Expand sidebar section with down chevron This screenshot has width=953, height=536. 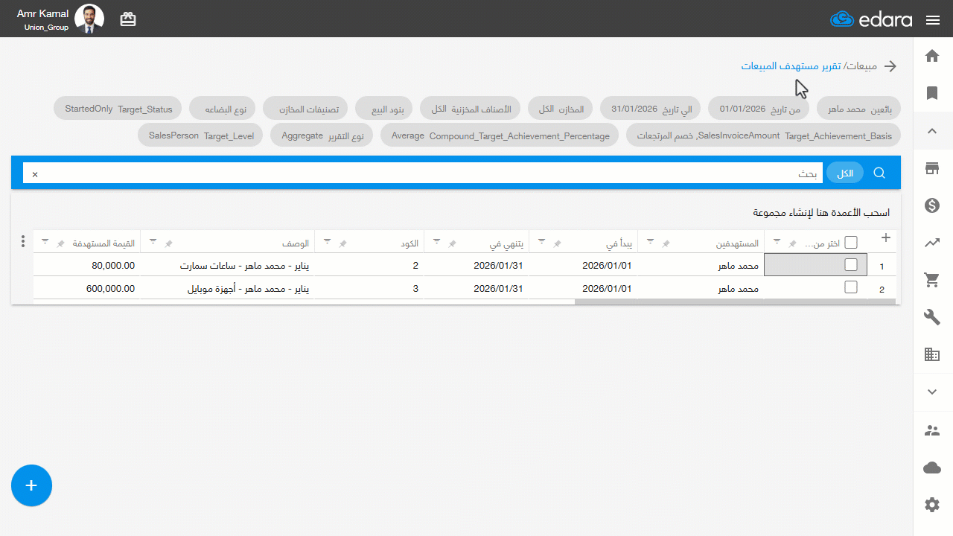coord(931,392)
